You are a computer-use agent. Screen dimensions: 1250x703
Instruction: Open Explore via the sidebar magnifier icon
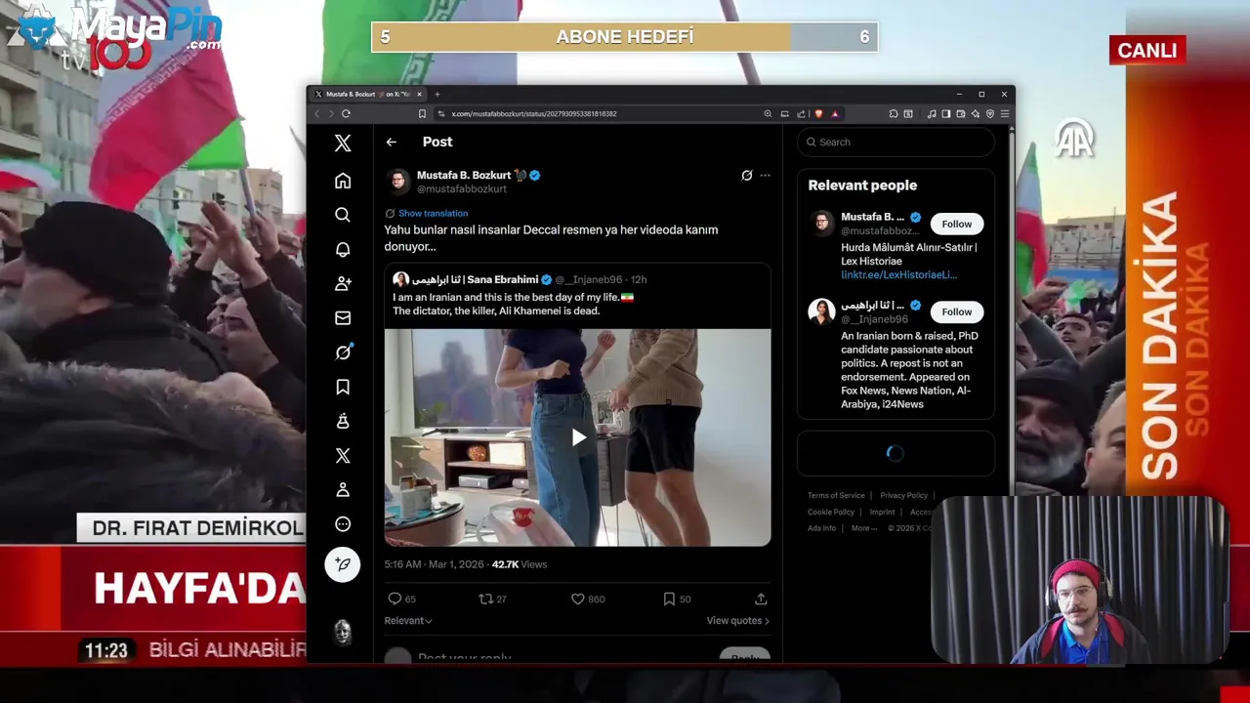[x=343, y=215]
